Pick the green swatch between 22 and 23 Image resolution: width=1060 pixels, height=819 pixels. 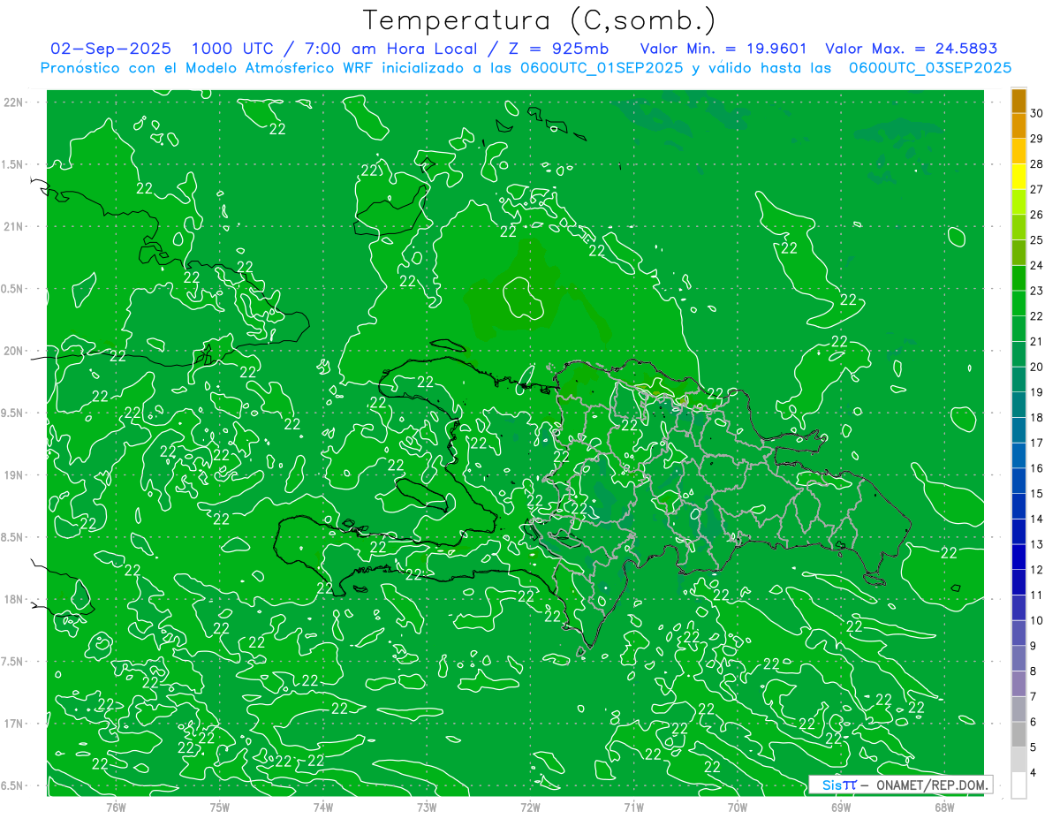(x=1018, y=304)
